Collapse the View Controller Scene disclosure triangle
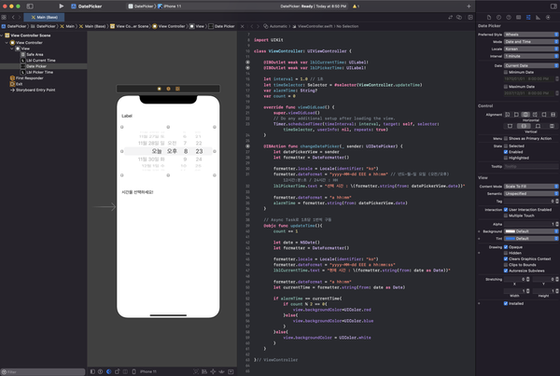The width and height of the screenshot is (560, 376). tap(2, 35)
